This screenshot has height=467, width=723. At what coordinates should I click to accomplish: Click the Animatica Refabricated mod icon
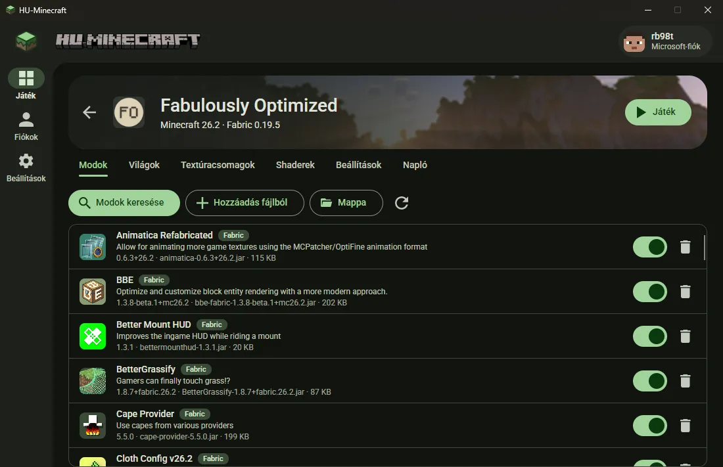pos(93,247)
